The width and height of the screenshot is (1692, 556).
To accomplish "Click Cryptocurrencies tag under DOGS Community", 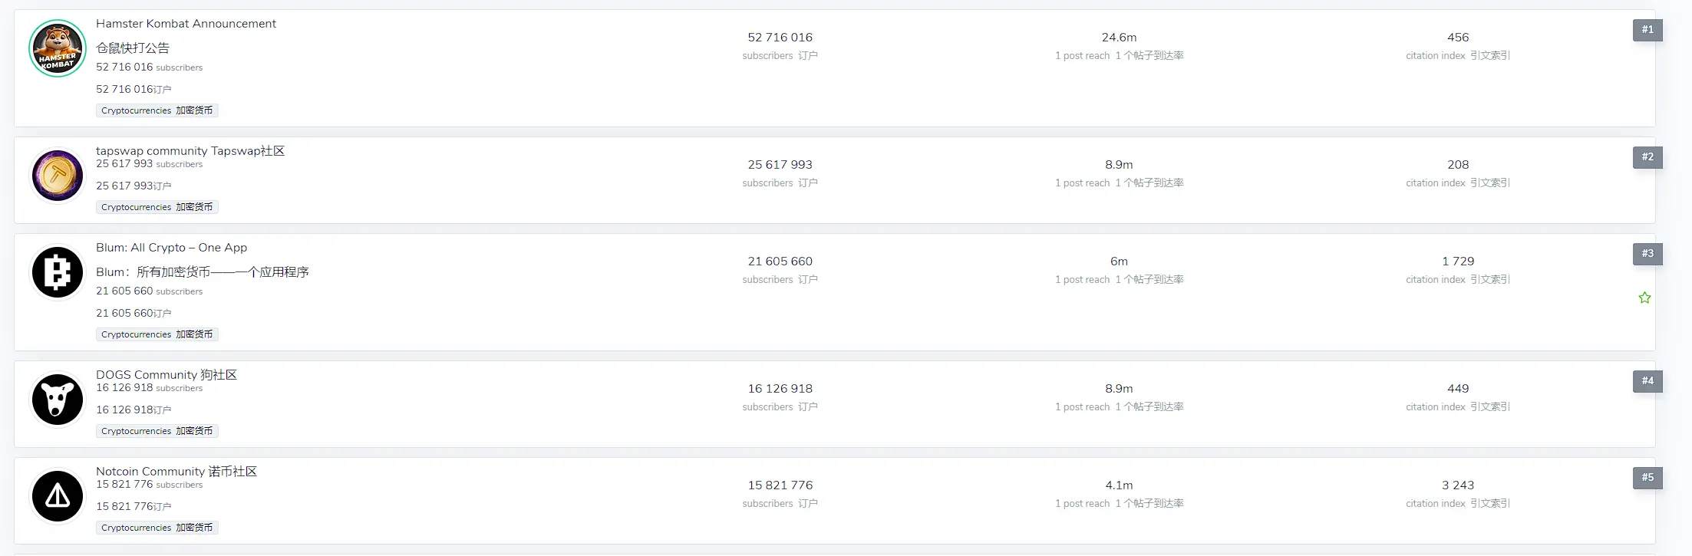I will (157, 431).
